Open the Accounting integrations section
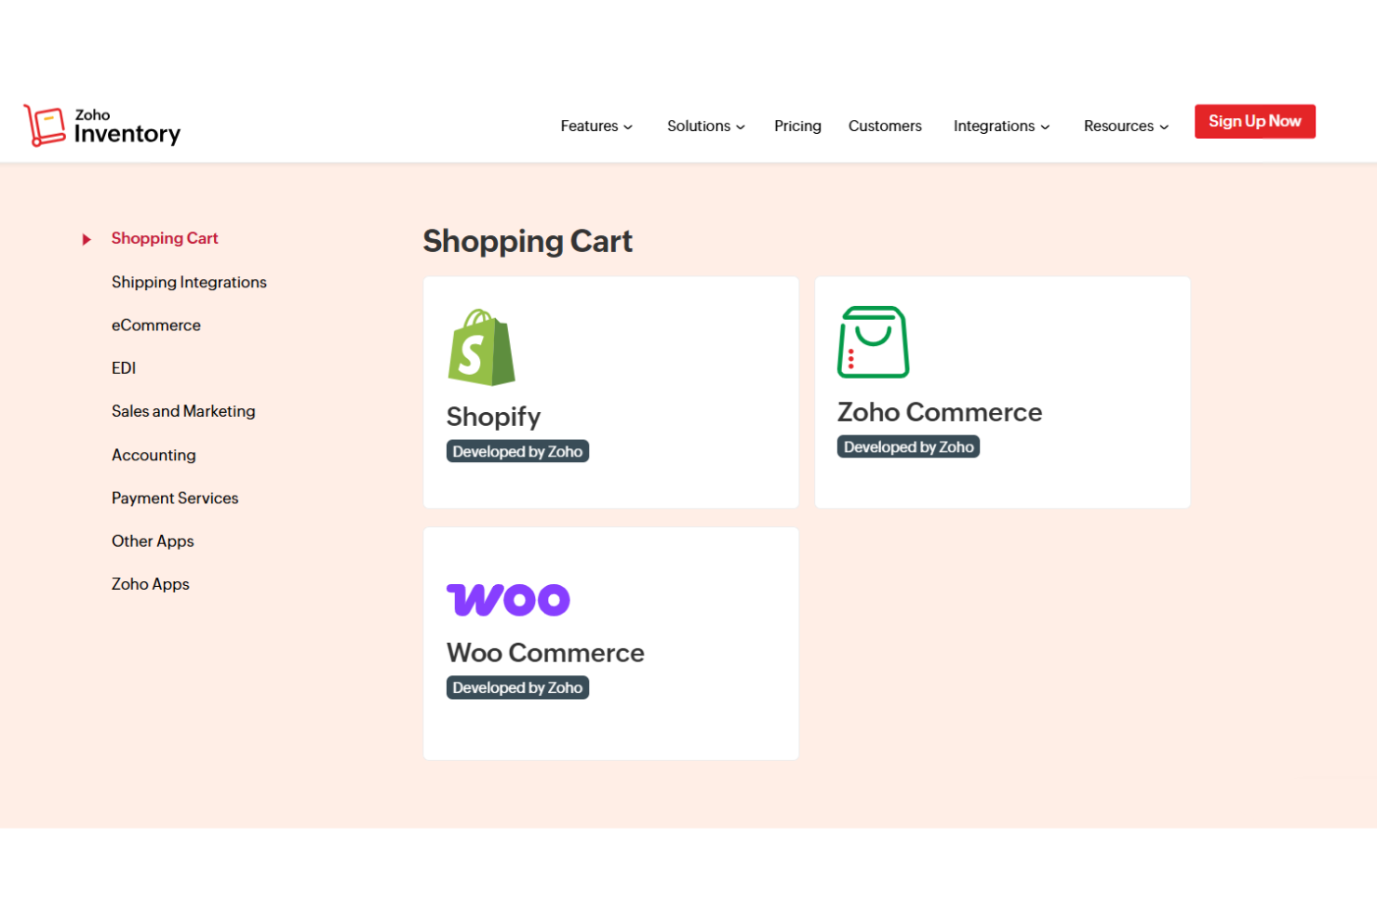This screenshot has height=918, width=1377. point(154,455)
